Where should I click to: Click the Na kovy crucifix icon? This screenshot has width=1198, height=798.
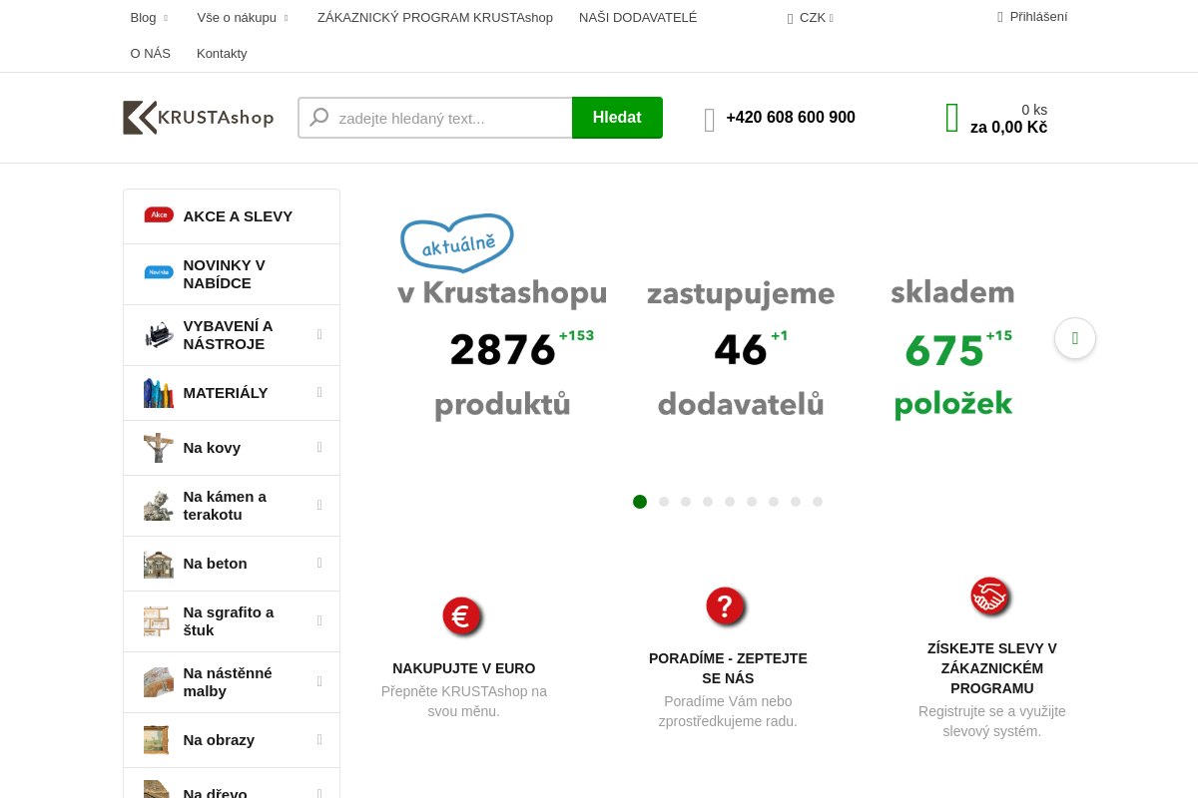pyautogui.click(x=158, y=448)
